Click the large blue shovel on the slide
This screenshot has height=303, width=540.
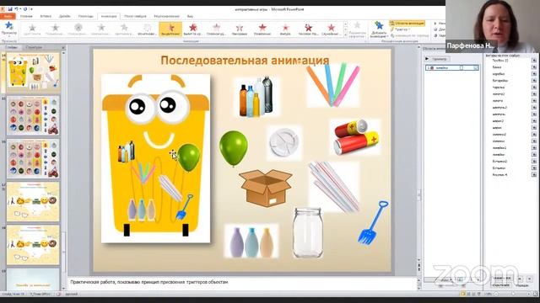(373, 222)
